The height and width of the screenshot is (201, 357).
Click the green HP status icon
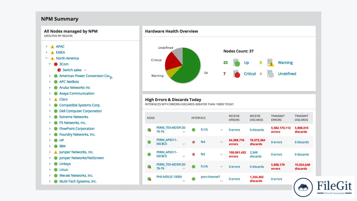point(56,140)
